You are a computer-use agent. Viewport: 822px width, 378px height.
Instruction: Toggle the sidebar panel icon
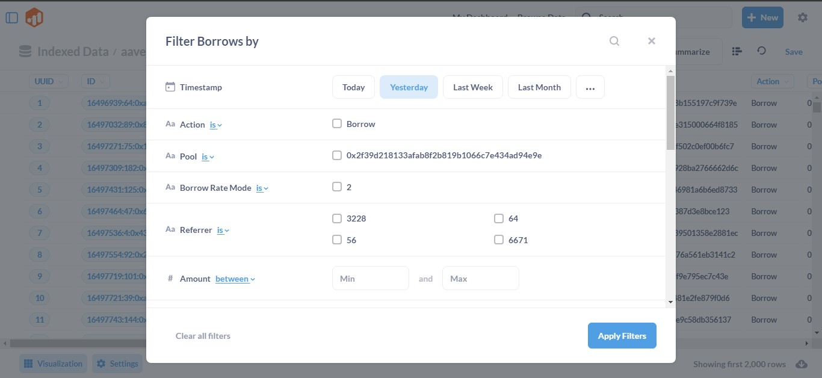pyautogui.click(x=12, y=17)
